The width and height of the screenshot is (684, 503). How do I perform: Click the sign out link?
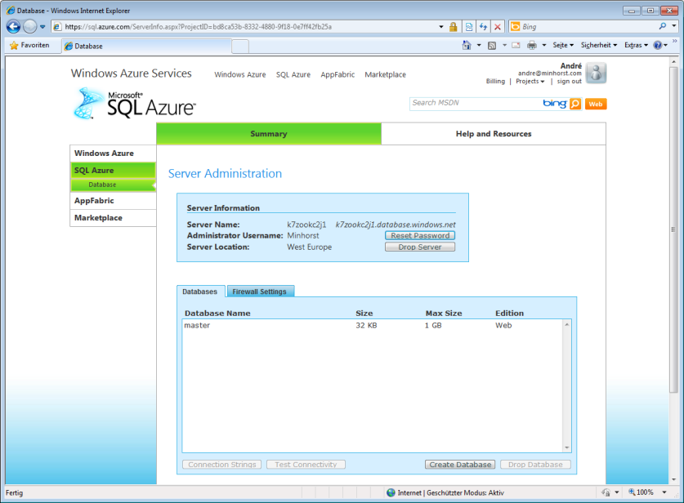point(570,82)
